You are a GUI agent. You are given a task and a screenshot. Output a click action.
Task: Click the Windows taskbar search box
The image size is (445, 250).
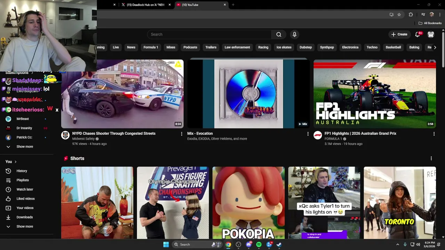(x=197, y=244)
